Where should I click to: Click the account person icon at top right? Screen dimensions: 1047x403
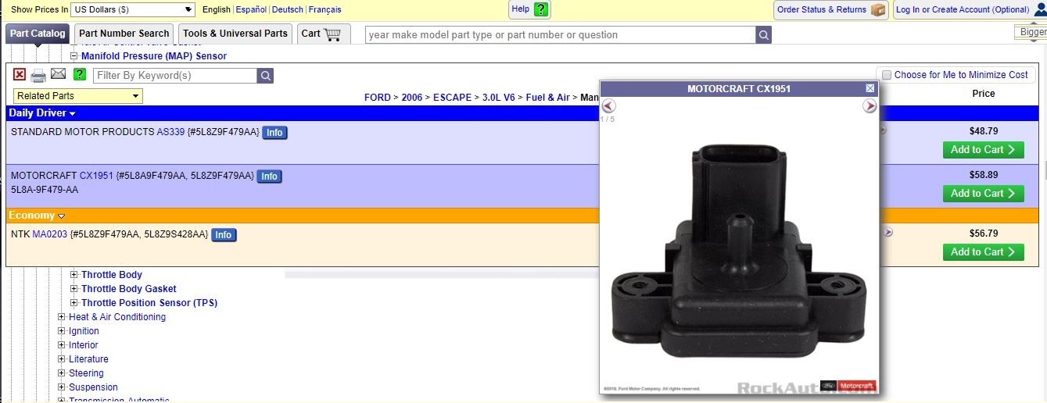coord(1040,9)
